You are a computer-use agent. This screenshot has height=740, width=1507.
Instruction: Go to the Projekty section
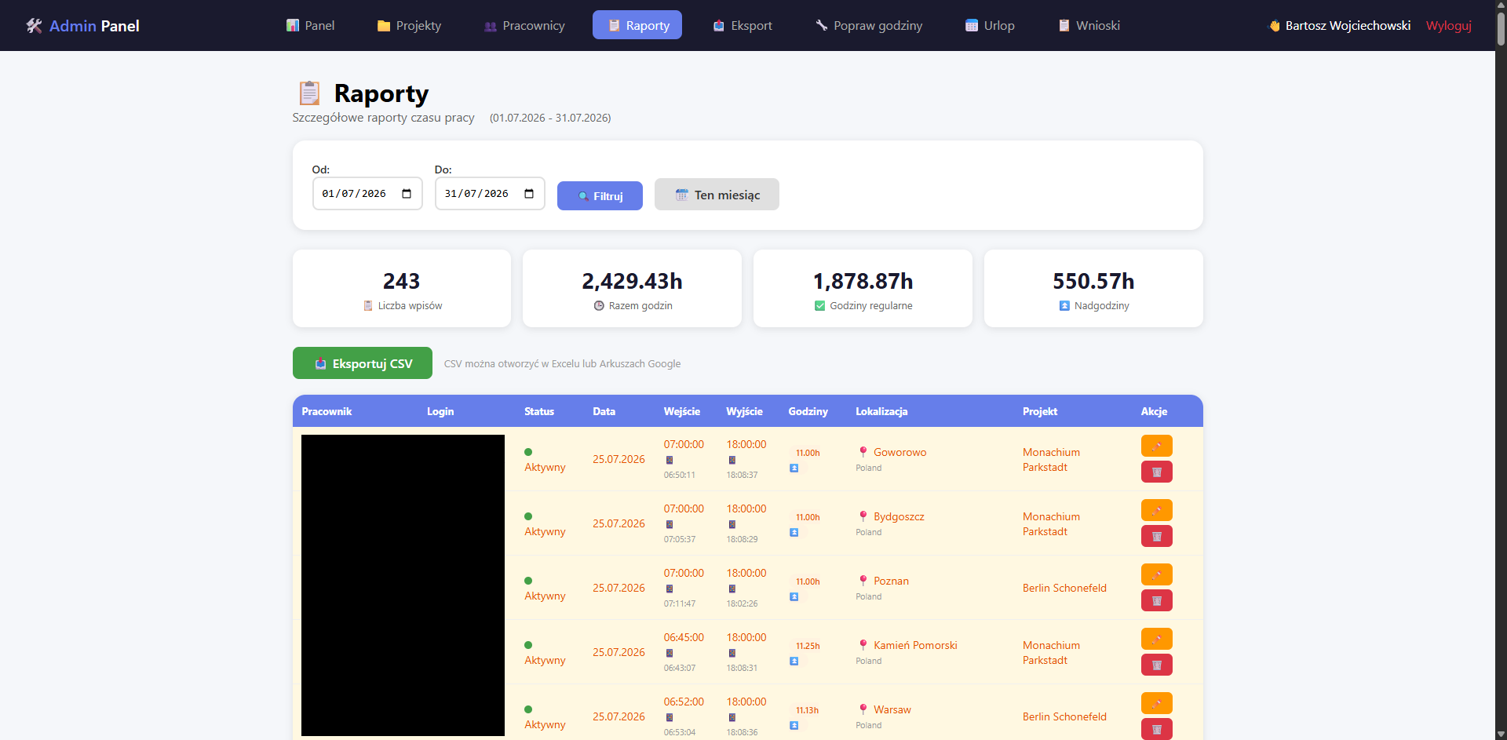(409, 25)
